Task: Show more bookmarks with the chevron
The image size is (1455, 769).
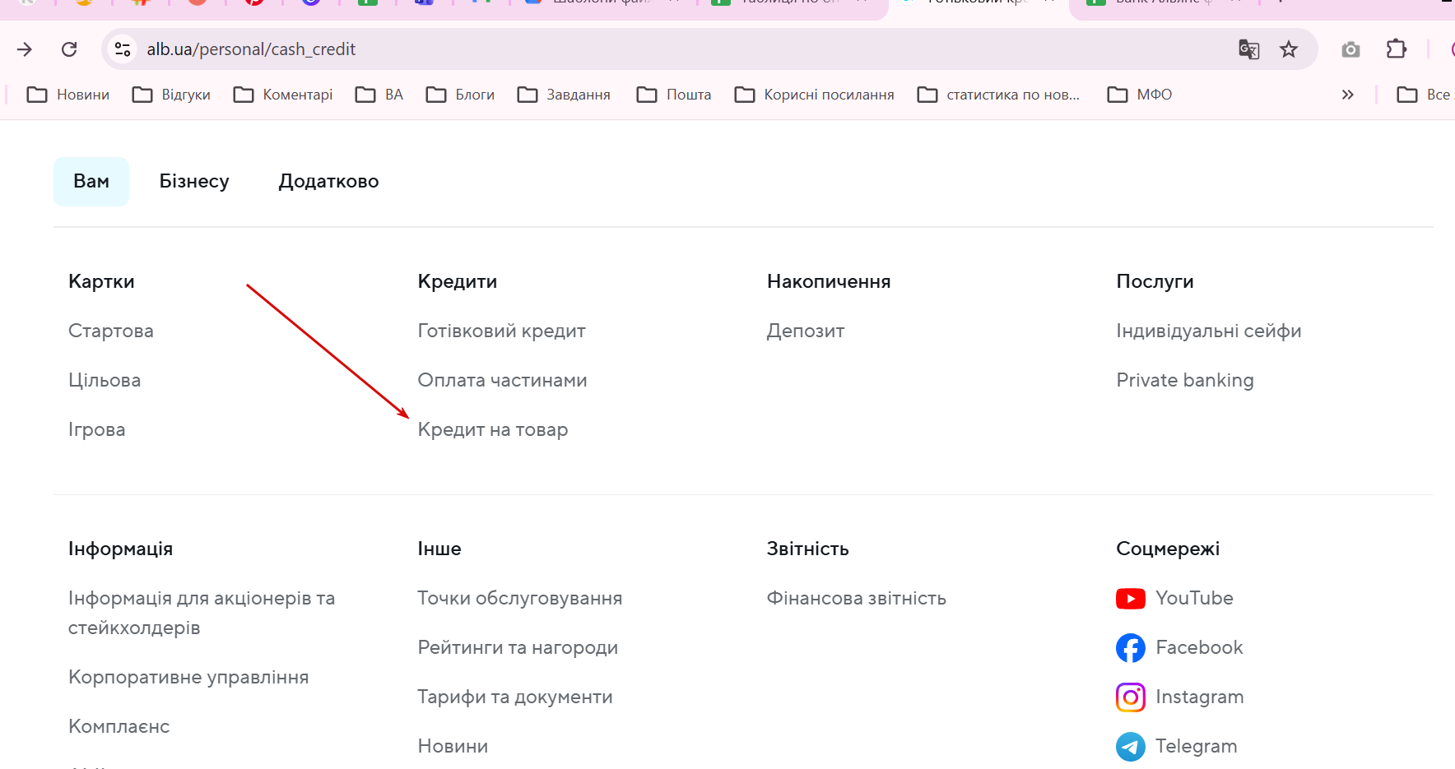Action: [x=1347, y=95]
